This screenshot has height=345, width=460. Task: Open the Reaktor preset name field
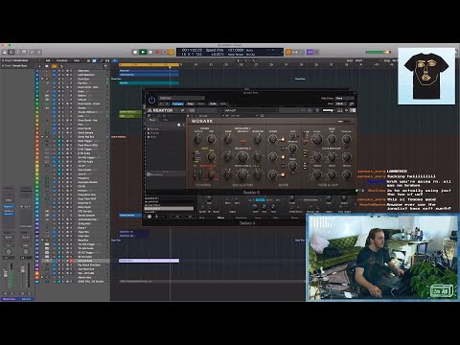(248, 110)
